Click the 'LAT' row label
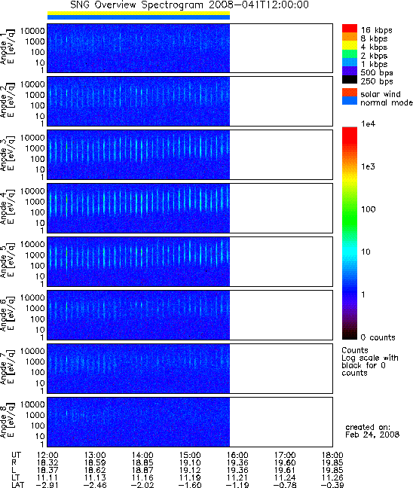 17,484
